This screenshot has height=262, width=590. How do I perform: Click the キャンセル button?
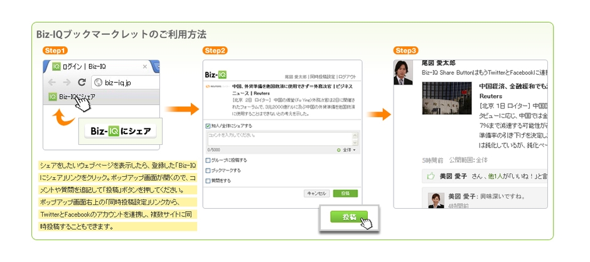[x=317, y=193]
